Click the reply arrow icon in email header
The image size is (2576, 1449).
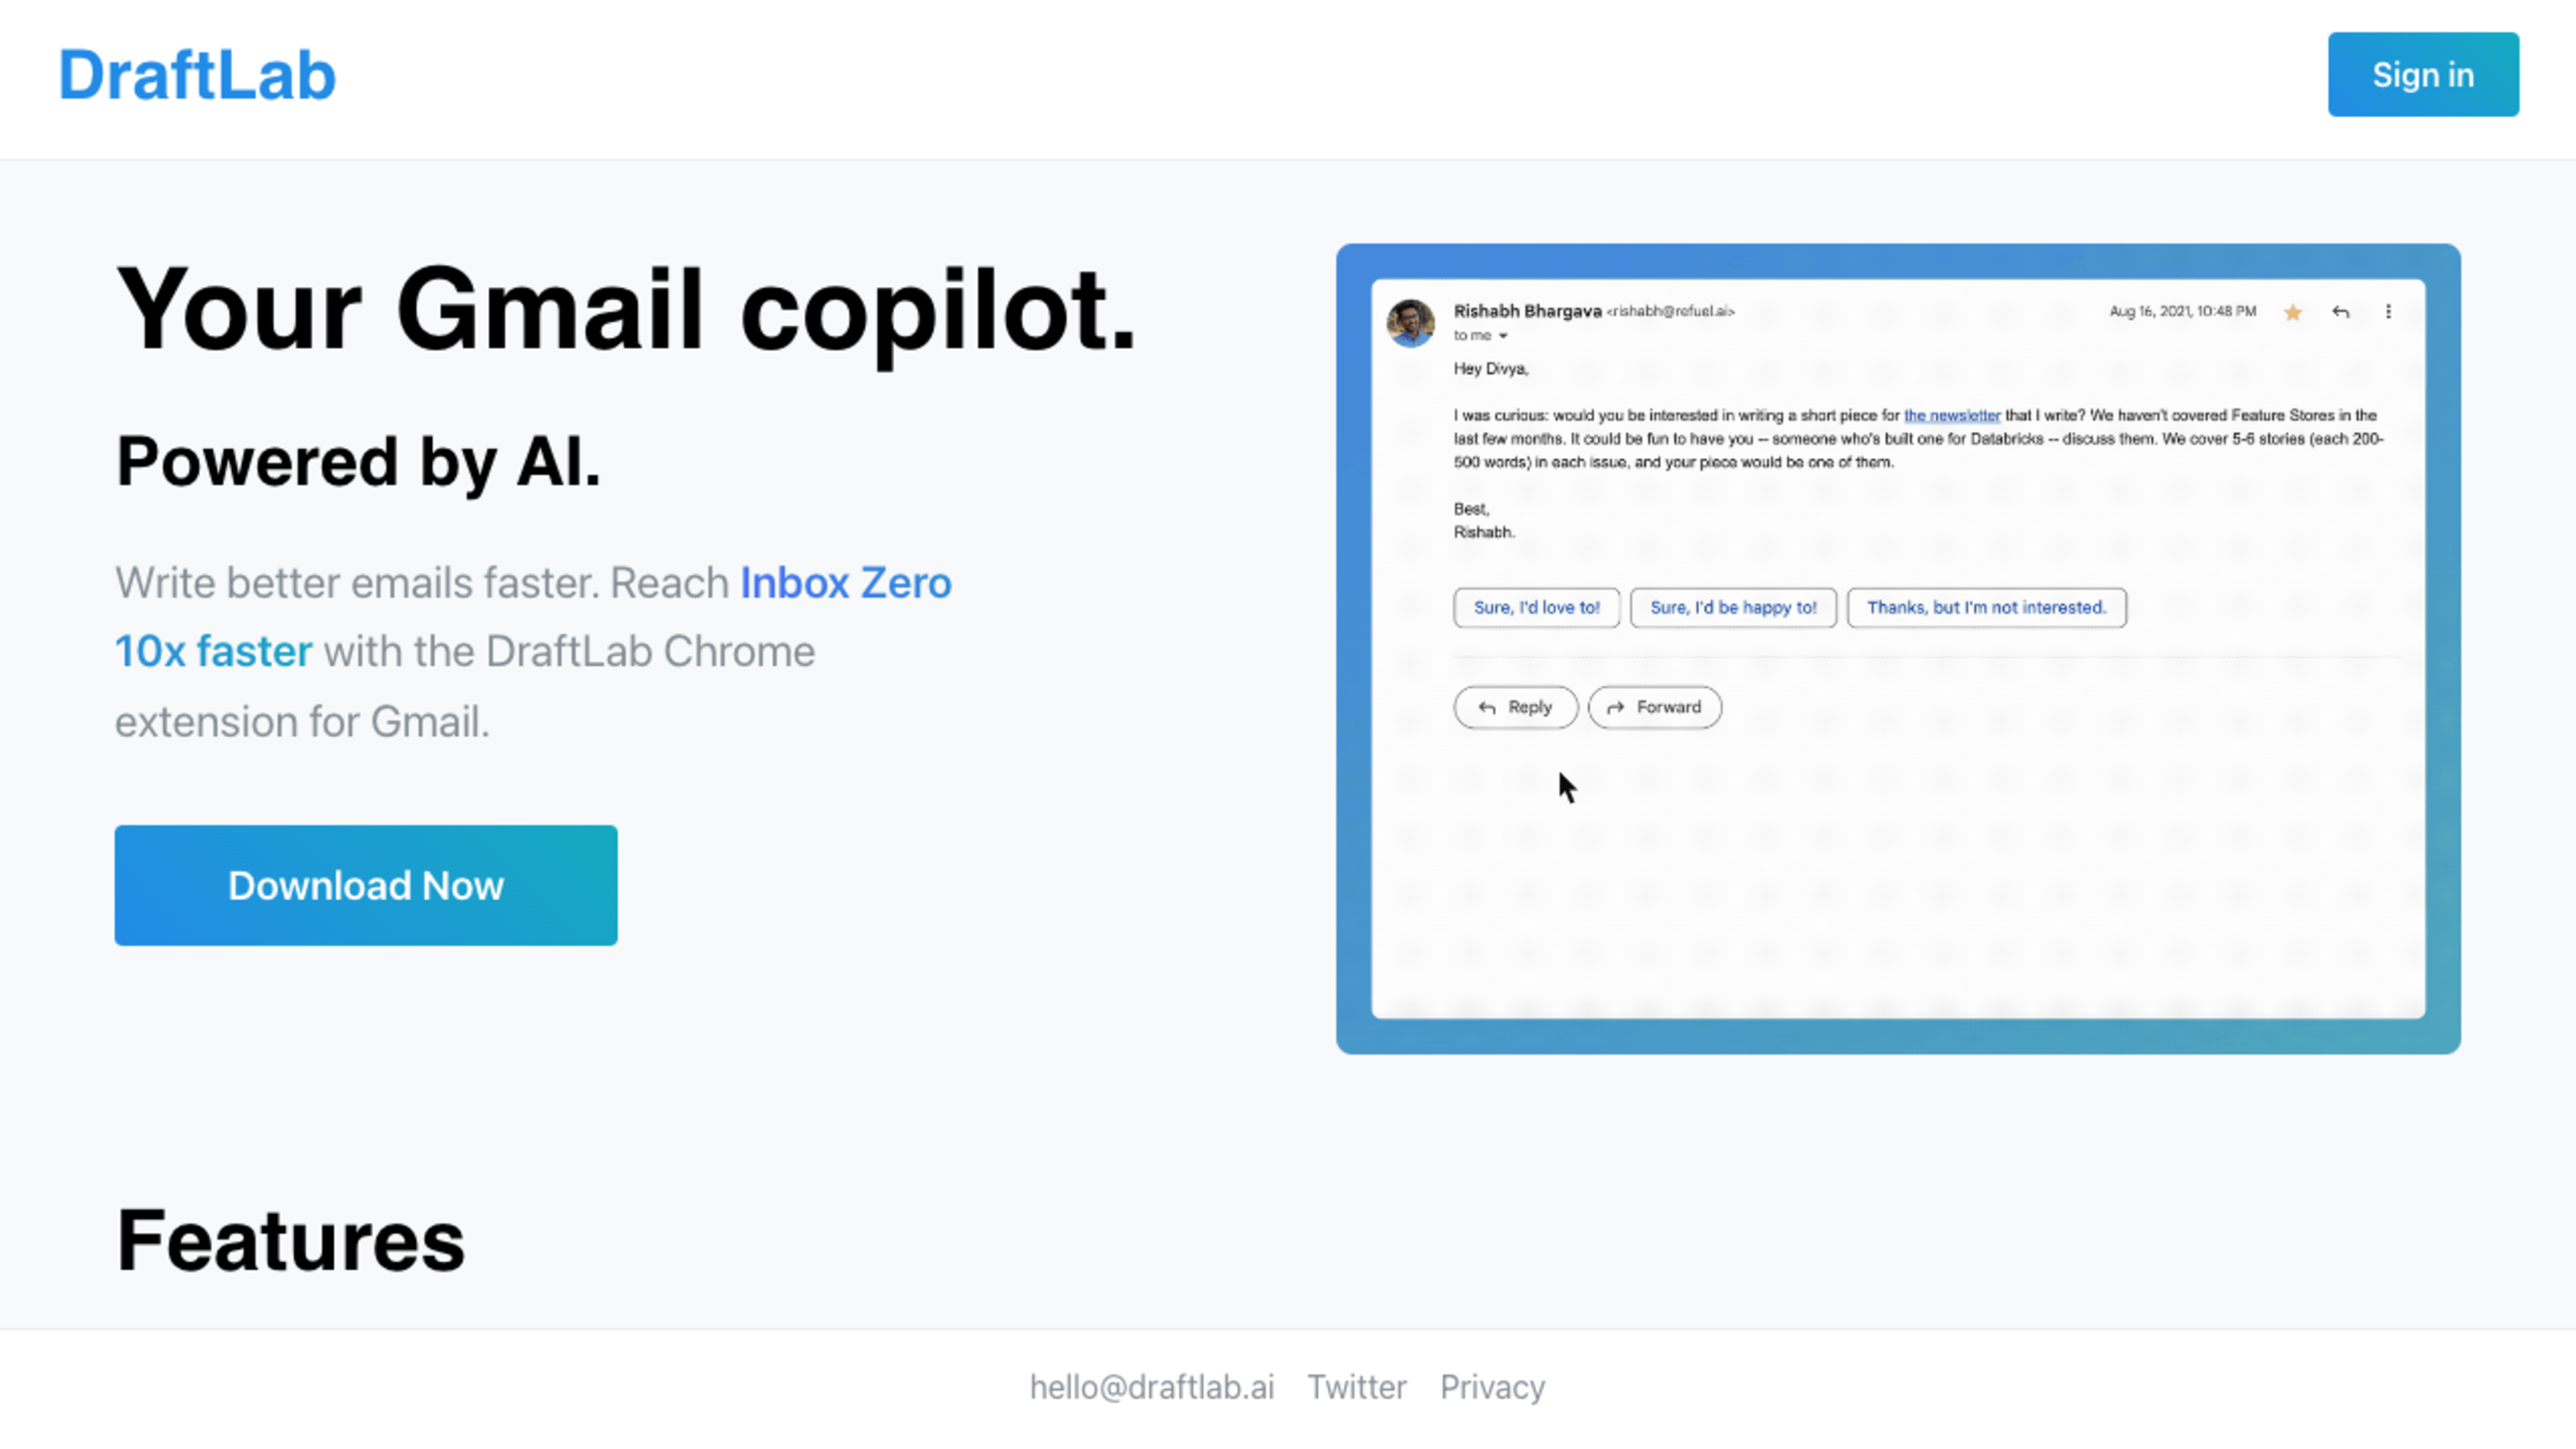click(x=2341, y=311)
